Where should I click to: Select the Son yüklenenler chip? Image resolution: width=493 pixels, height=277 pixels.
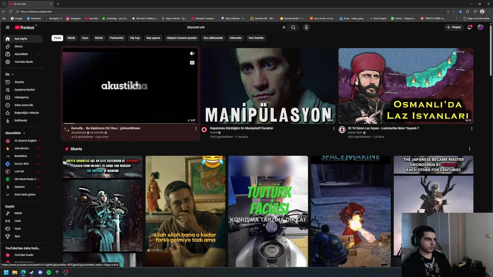click(x=213, y=38)
